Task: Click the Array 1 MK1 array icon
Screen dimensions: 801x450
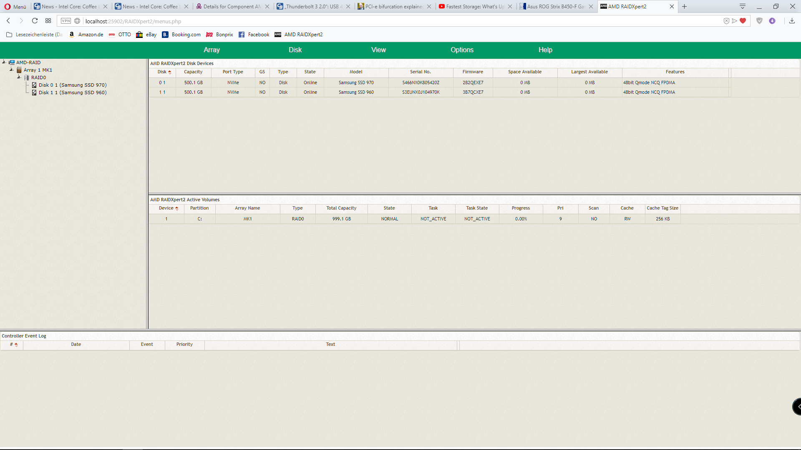Action: pyautogui.click(x=19, y=70)
